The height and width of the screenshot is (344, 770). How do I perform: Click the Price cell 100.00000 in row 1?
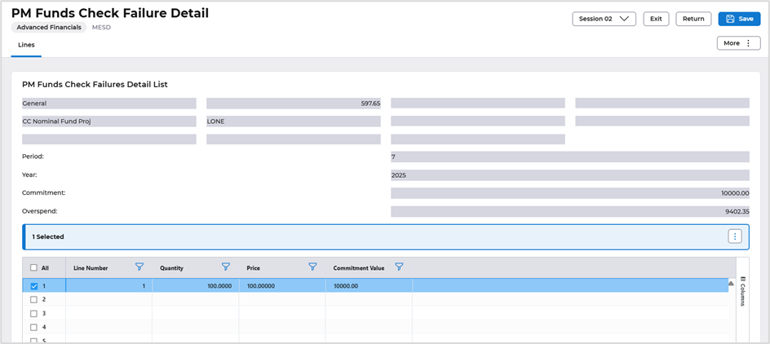point(282,285)
